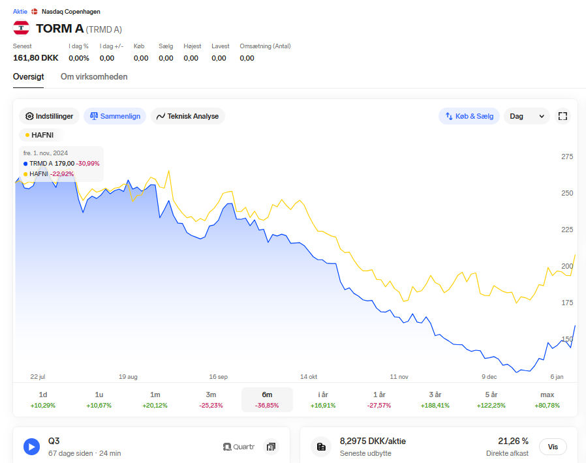Click the HAFNI -22,92% tooltip entry
The image size is (586, 463).
(48, 174)
